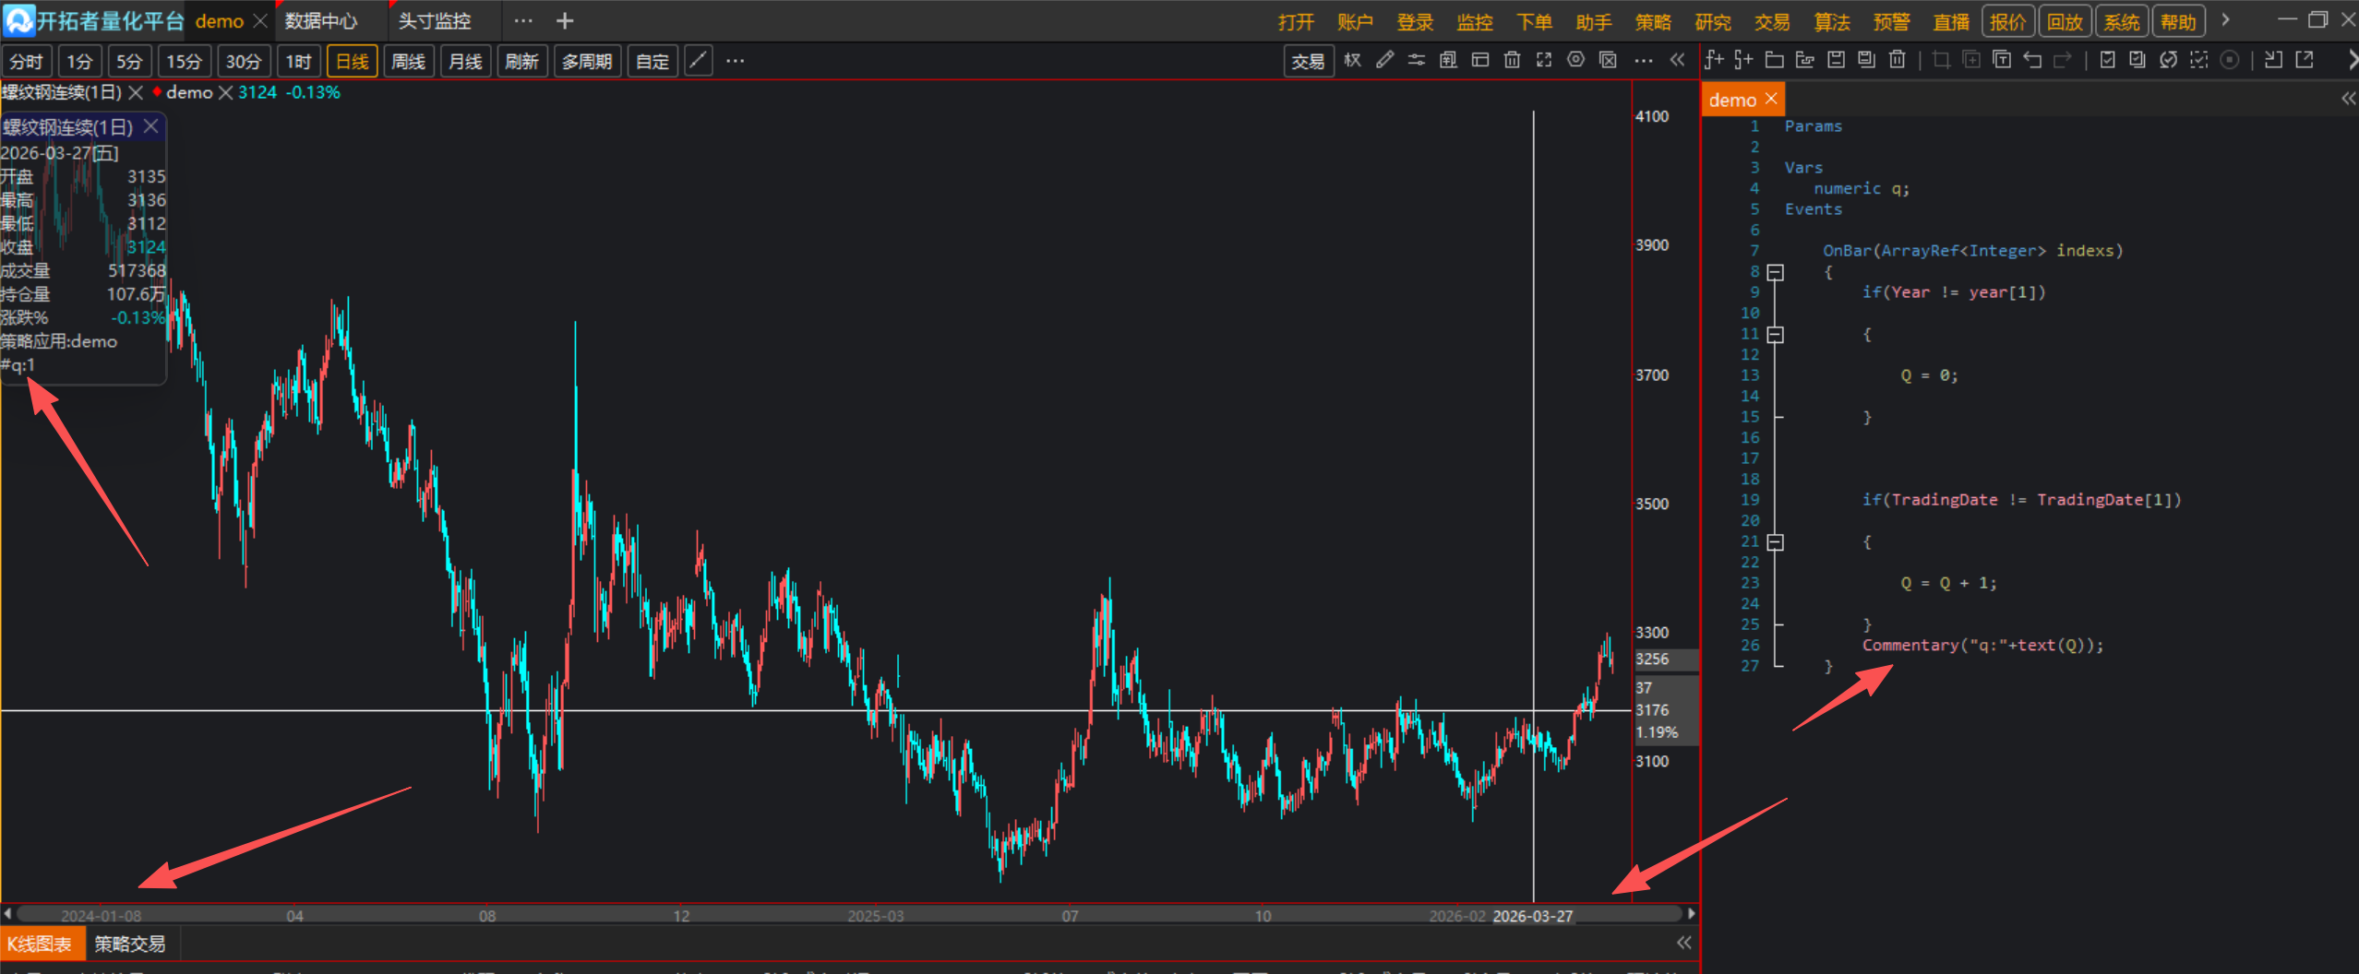Screen dimensions: 2359x974
Task: Collapse code block at line 8
Action: pos(1775,272)
